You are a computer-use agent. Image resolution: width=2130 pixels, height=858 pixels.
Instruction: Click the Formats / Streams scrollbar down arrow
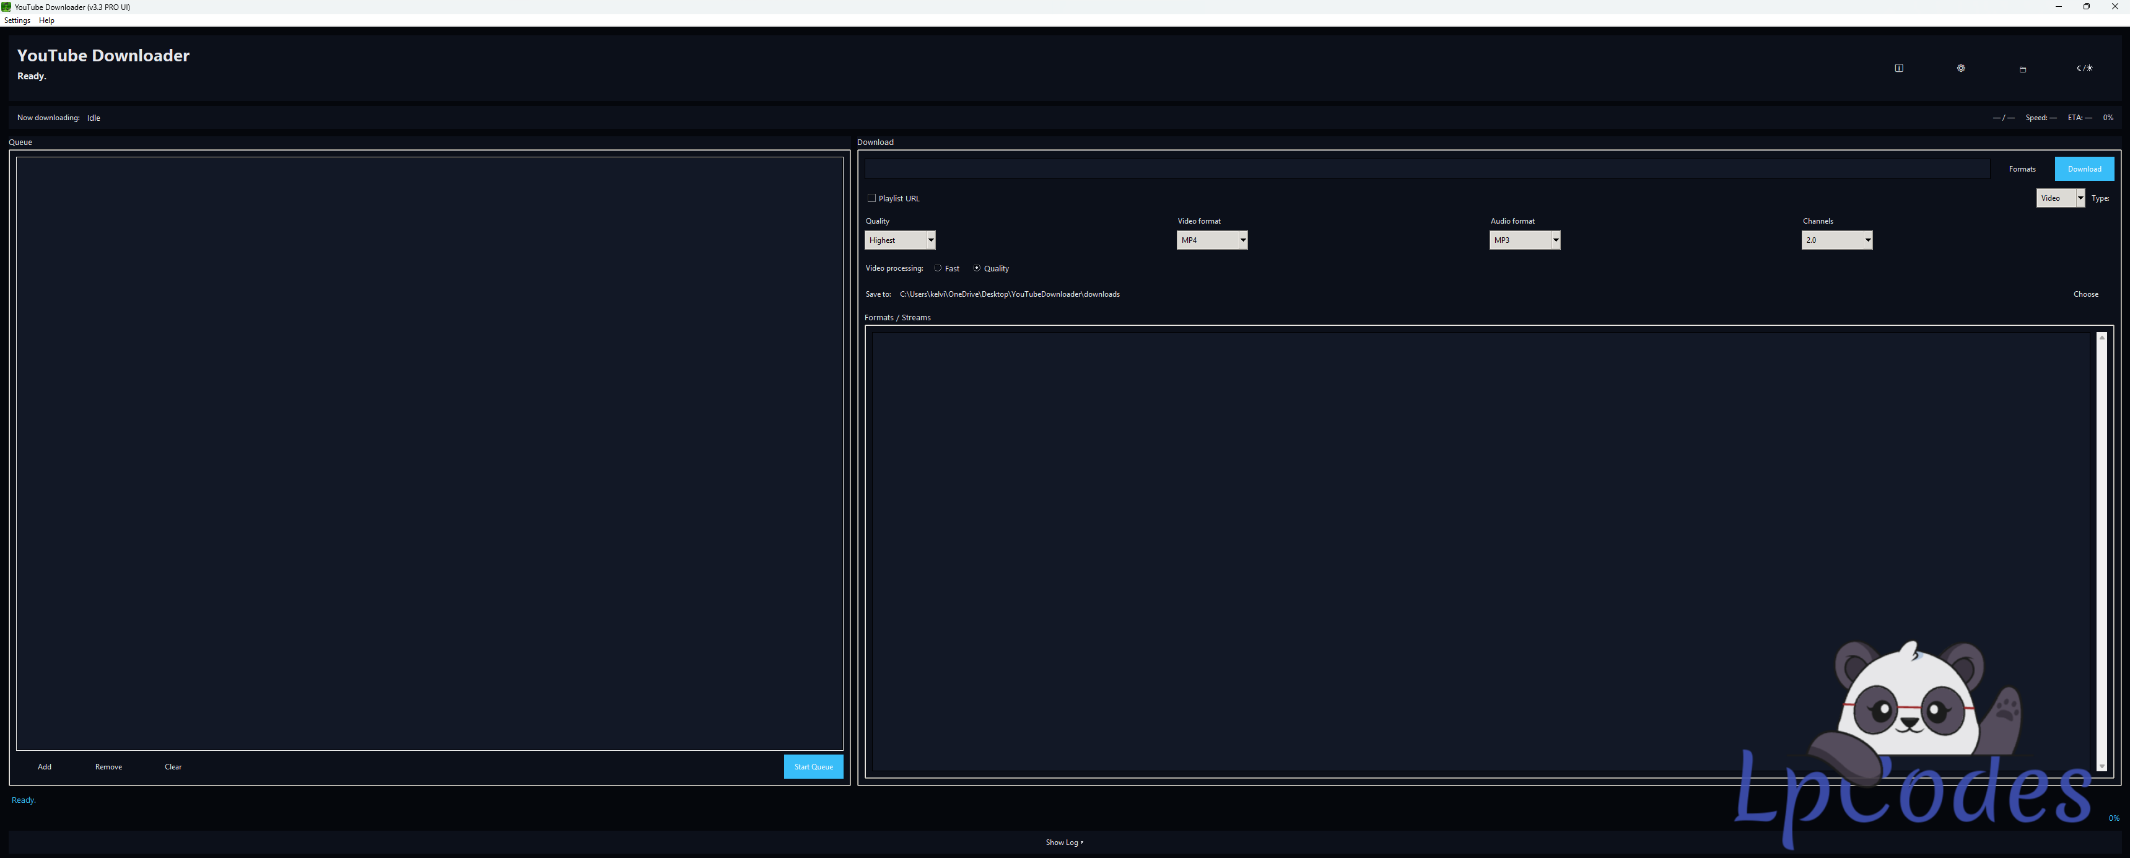pos(2101,767)
